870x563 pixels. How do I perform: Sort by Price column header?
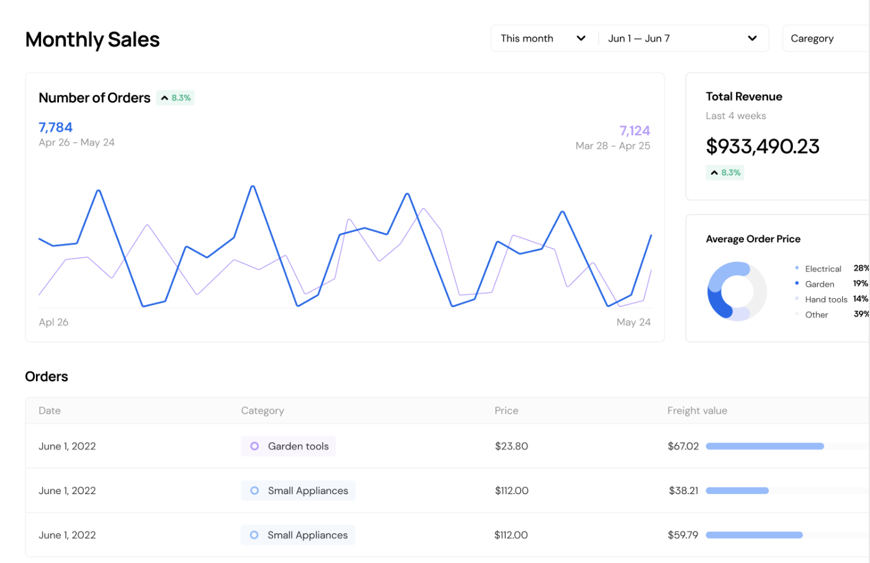pos(506,410)
